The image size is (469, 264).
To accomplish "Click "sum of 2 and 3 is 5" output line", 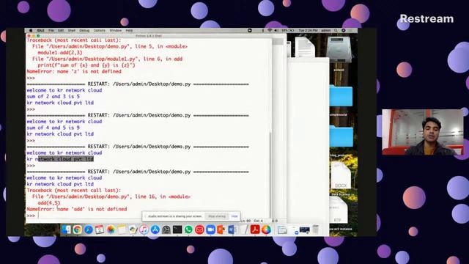I will point(53,96).
